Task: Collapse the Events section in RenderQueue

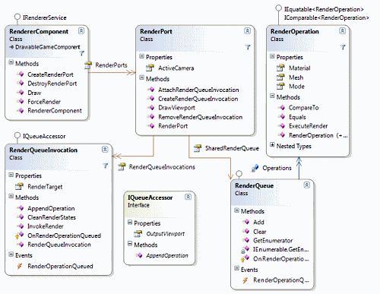Action: [236, 268]
